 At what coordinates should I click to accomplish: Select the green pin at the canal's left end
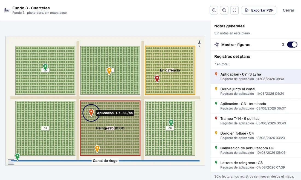[x=17, y=156]
